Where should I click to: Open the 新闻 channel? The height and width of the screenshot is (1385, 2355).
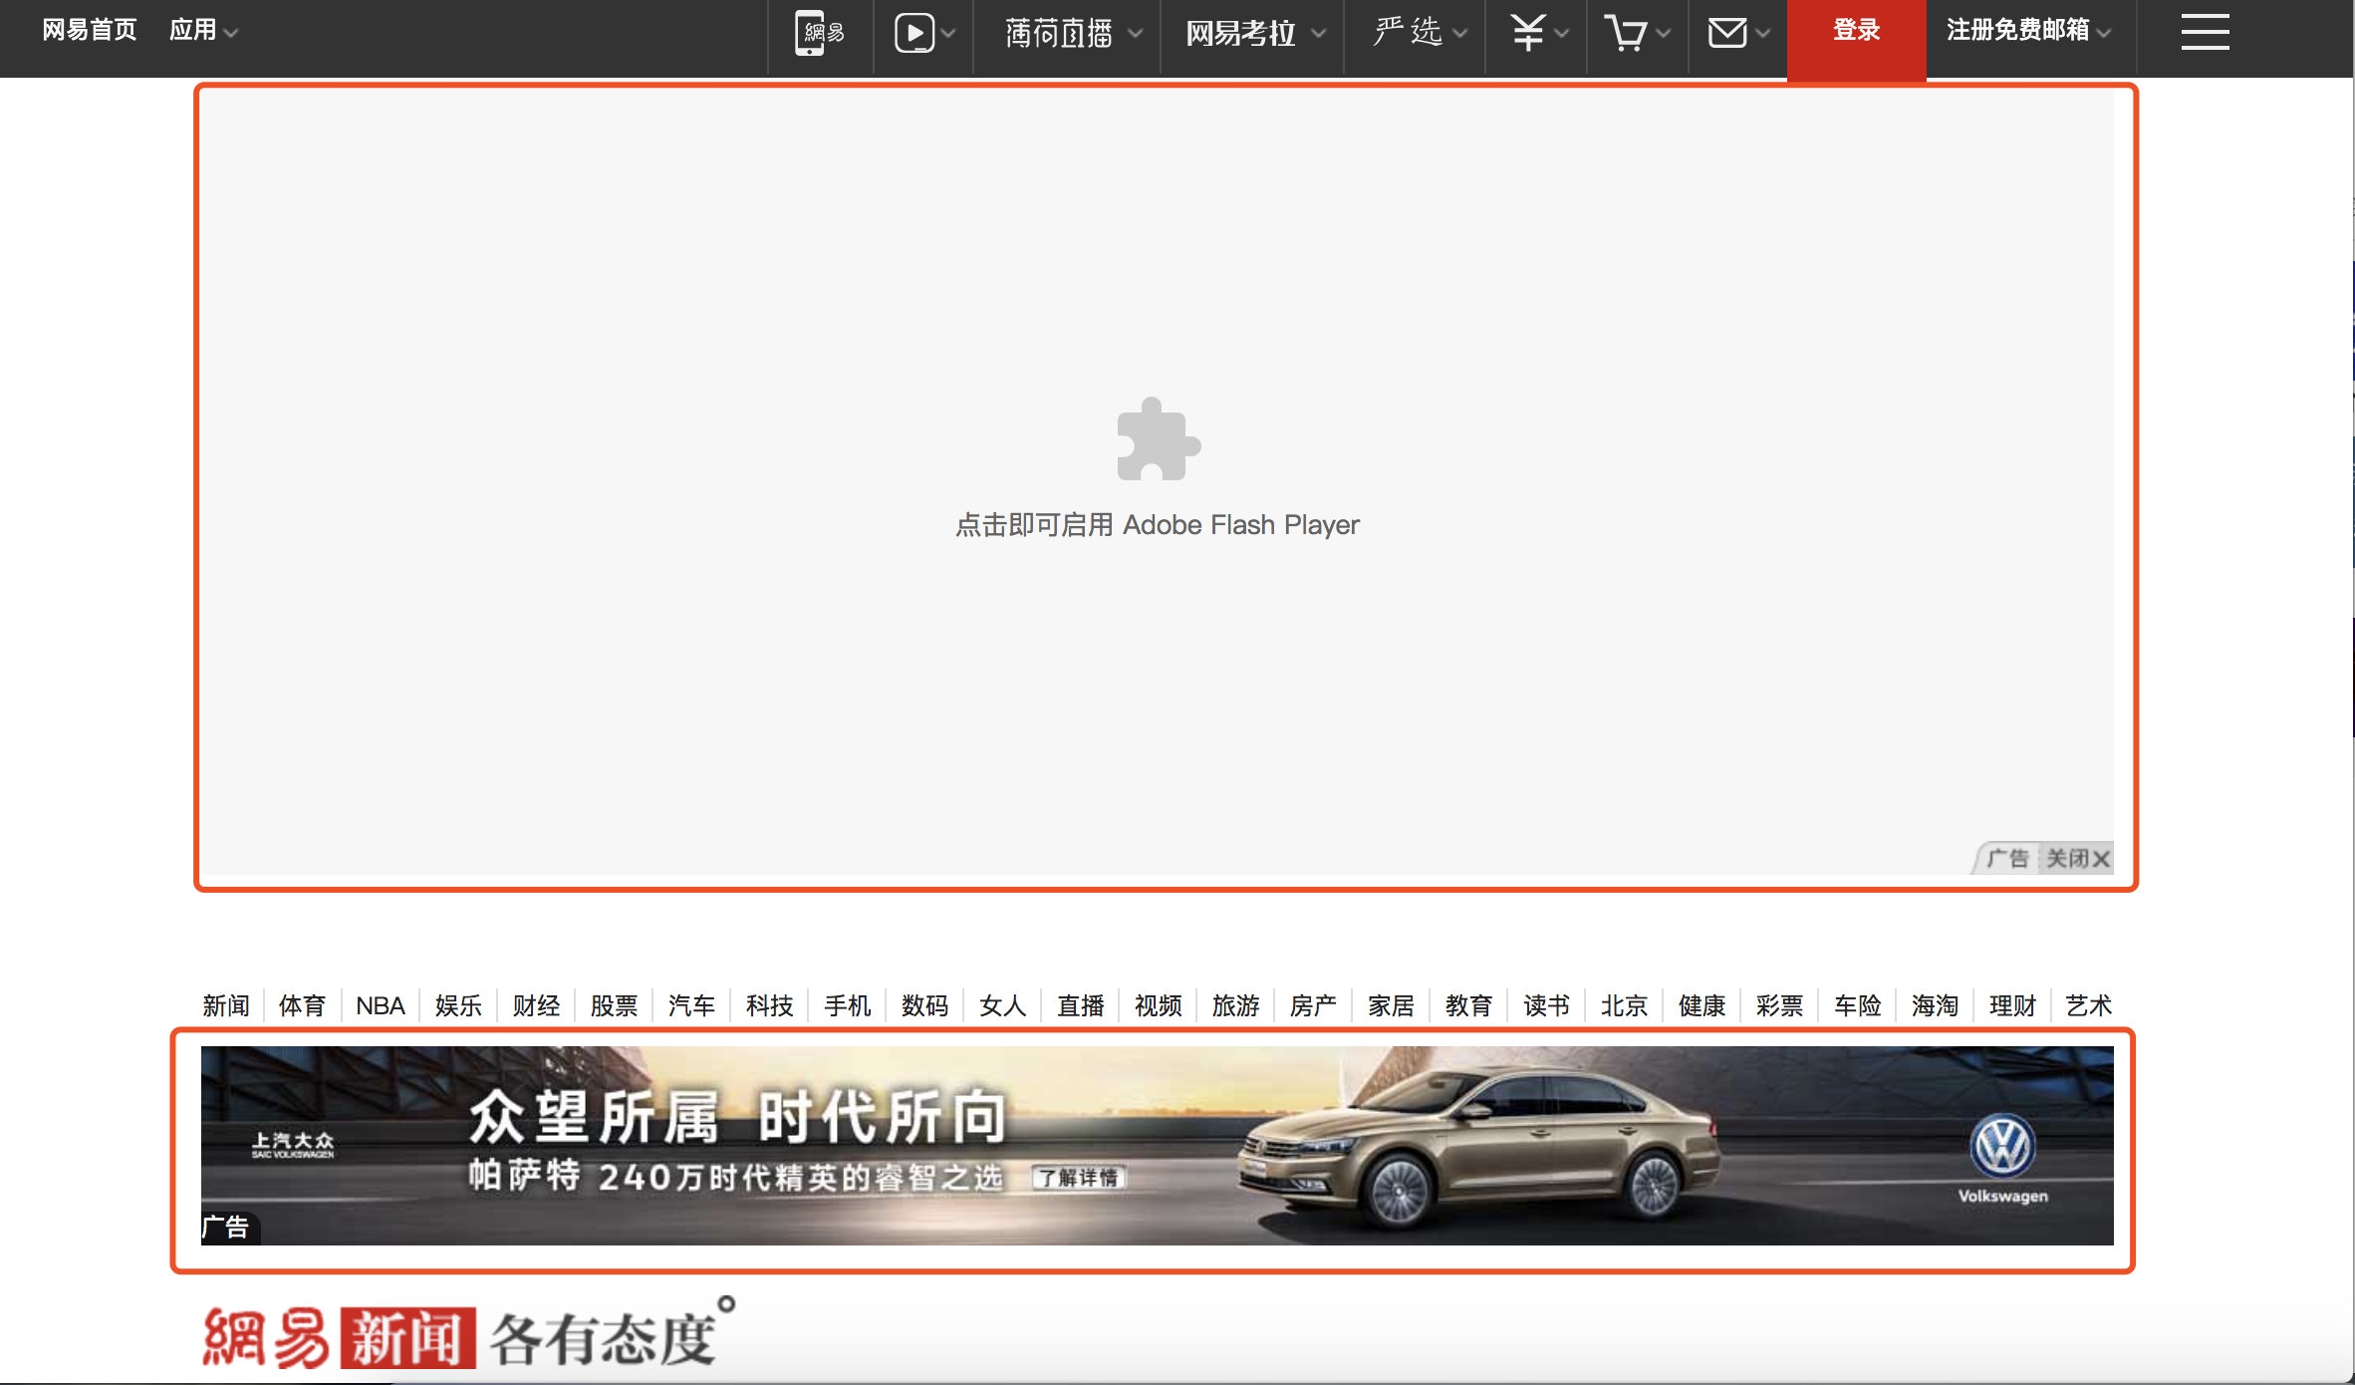226,1005
